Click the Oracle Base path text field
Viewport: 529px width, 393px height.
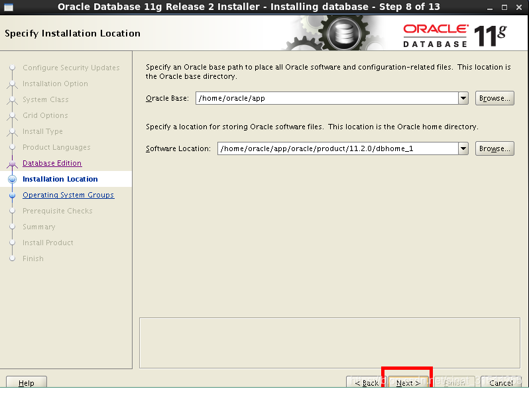[x=327, y=98]
